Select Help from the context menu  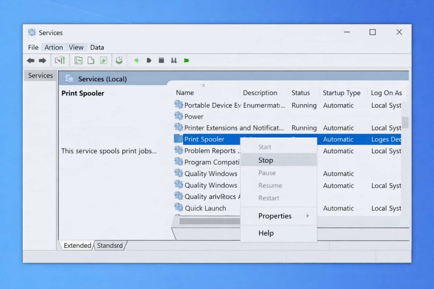point(266,233)
